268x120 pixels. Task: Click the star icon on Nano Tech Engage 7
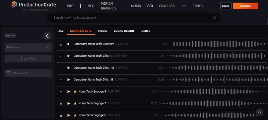(75, 103)
